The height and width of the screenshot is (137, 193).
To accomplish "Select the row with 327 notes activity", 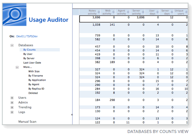I will [134, 69].
